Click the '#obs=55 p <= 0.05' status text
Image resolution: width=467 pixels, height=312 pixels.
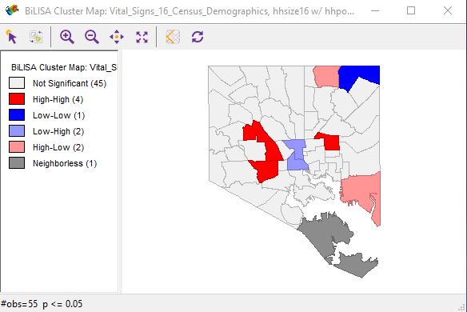(42, 304)
